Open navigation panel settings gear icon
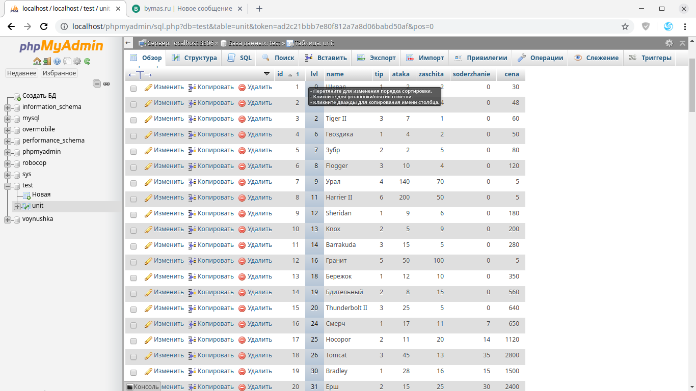Image resolution: width=696 pixels, height=391 pixels. [x=77, y=62]
